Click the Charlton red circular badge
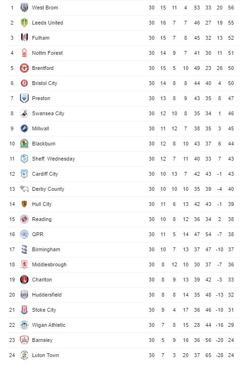 point(24,280)
